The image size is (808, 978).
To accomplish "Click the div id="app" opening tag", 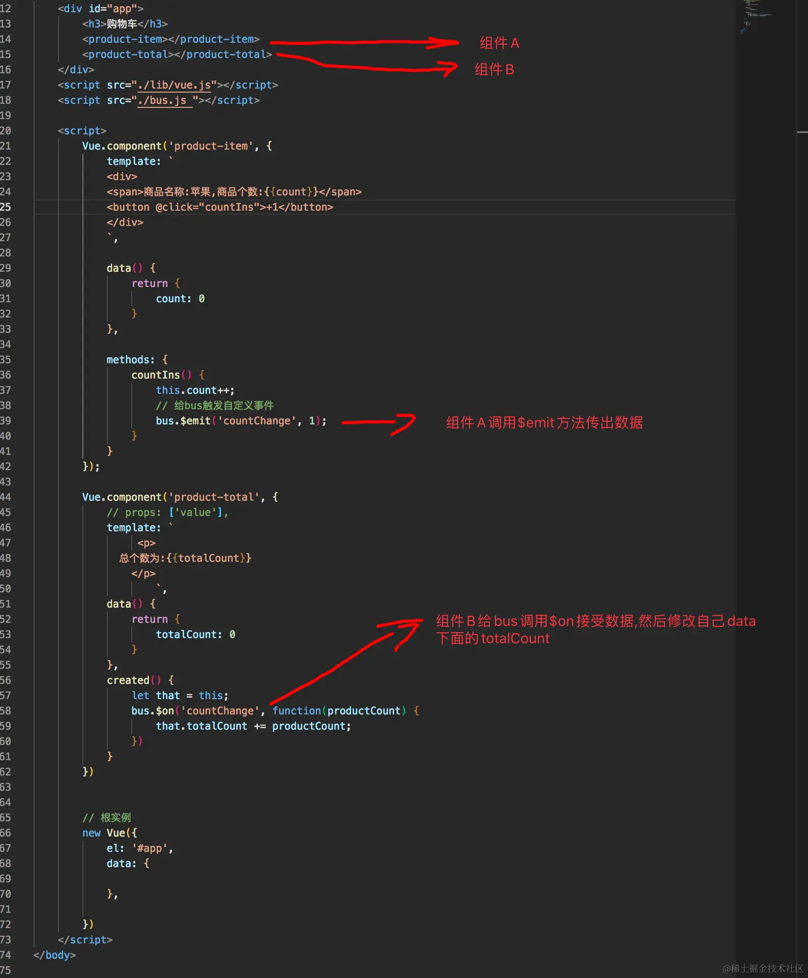I will pyautogui.click(x=100, y=9).
